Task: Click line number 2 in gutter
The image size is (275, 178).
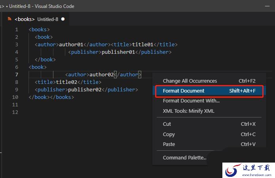Action: [x=17, y=37]
